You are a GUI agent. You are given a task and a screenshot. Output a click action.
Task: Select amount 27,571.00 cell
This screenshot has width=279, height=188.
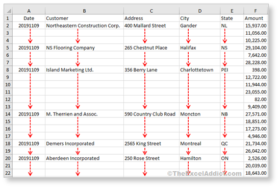point(256,114)
